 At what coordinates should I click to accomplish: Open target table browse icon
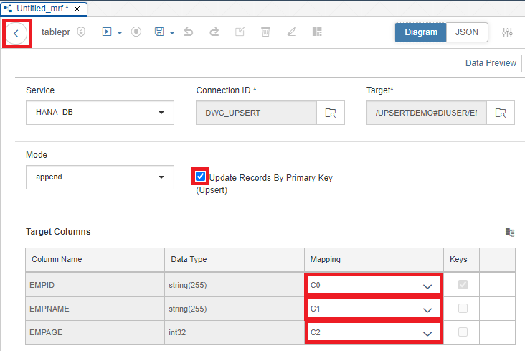coord(501,113)
